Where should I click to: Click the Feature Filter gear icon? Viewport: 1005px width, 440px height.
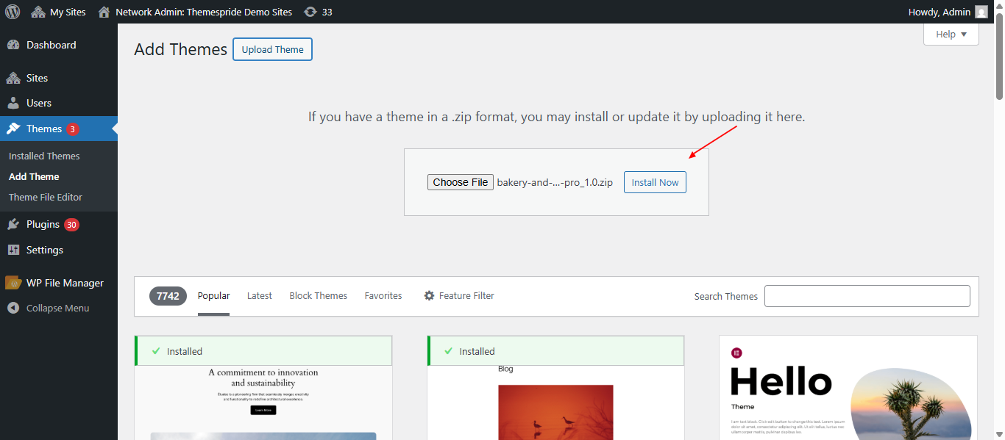429,295
